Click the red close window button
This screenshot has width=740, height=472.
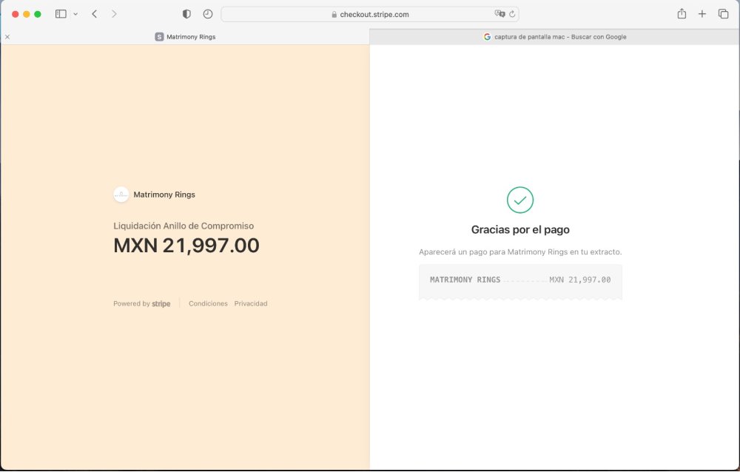15,14
